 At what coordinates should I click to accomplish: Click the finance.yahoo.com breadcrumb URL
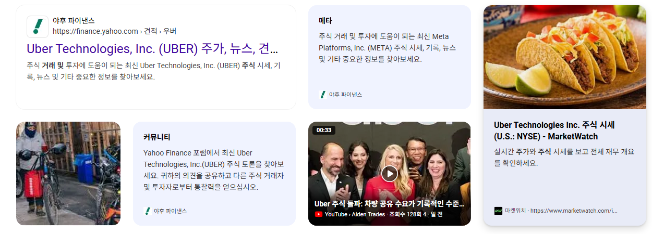point(114,31)
